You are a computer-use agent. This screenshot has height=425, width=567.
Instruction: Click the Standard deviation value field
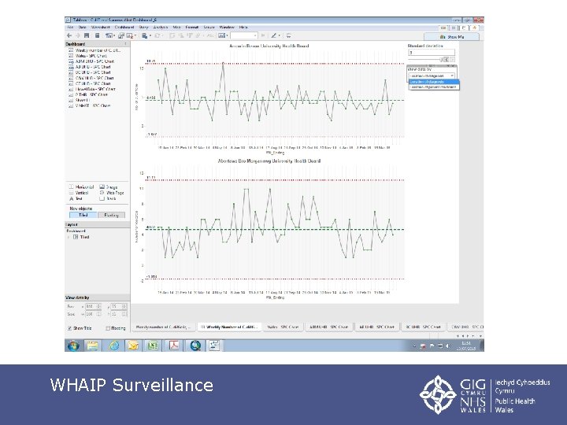point(432,53)
